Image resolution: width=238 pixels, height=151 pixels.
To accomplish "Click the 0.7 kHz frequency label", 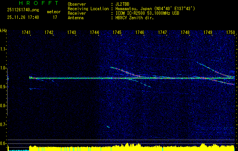I will pyautogui.click(x=3, y=125).
